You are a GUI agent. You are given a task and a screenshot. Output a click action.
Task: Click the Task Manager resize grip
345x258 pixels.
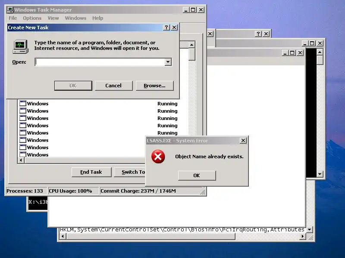click(203, 192)
